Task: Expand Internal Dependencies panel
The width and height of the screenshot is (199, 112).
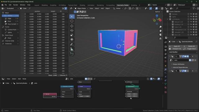Action: [180, 68]
